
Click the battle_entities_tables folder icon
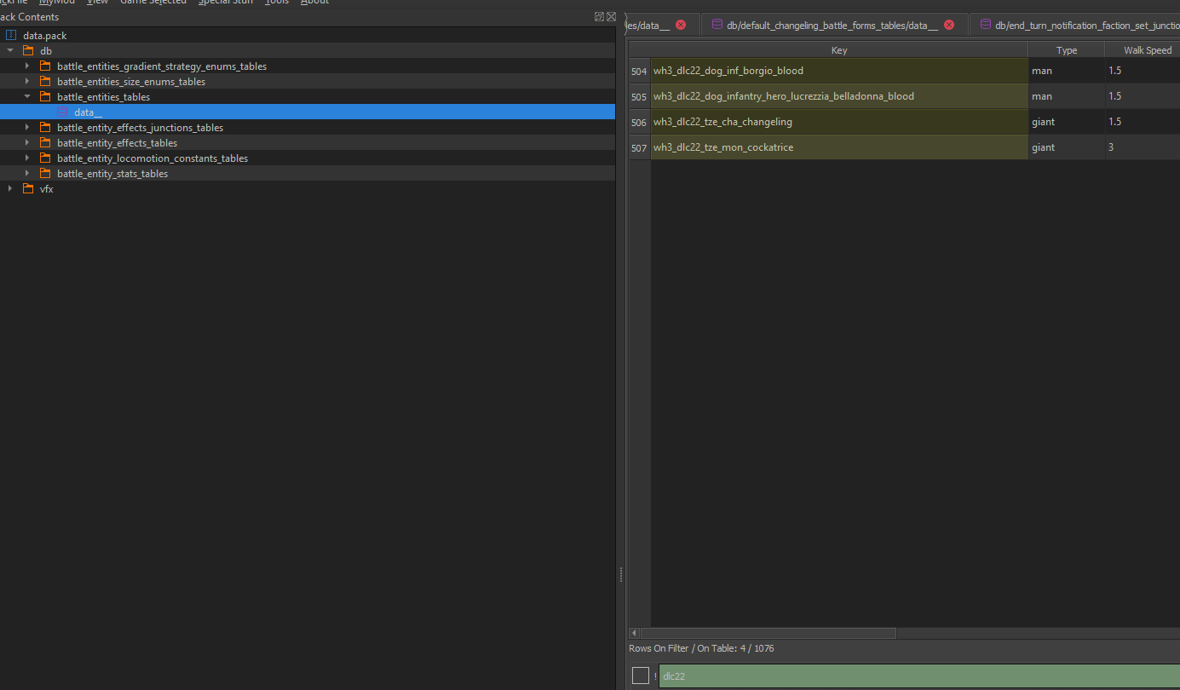coord(45,97)
